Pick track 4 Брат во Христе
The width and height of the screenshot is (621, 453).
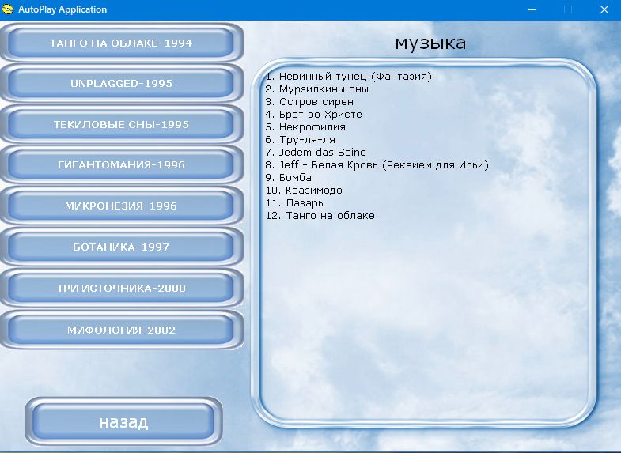pos(314,115)
